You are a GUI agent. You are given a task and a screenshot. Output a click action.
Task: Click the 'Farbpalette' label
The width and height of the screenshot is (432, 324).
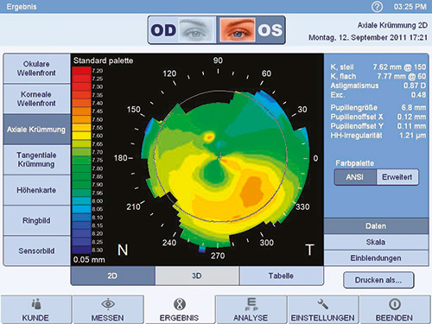(355, 163)
